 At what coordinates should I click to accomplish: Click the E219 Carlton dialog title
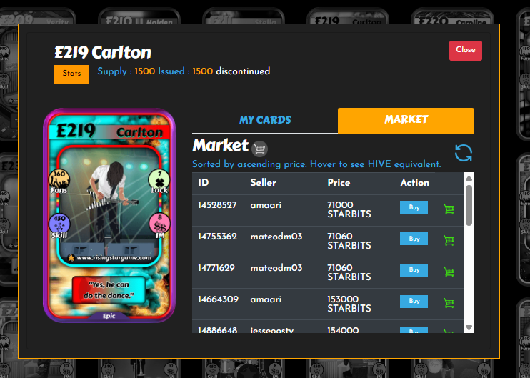click(103, 52)
